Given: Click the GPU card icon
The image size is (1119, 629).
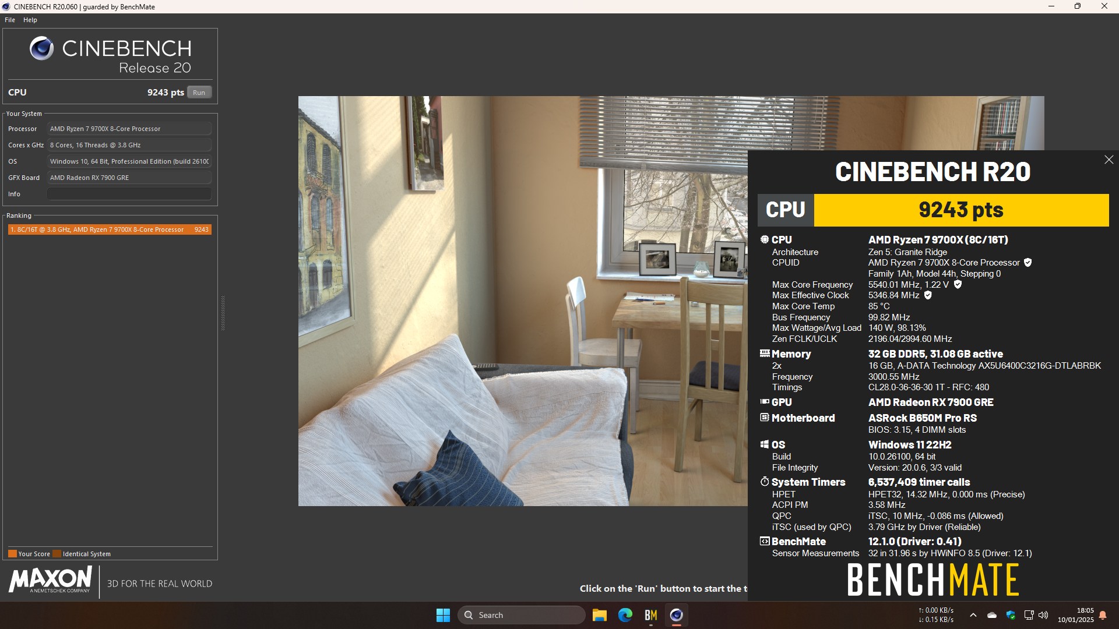Looking at the screenshot, I should click(765, 401).
